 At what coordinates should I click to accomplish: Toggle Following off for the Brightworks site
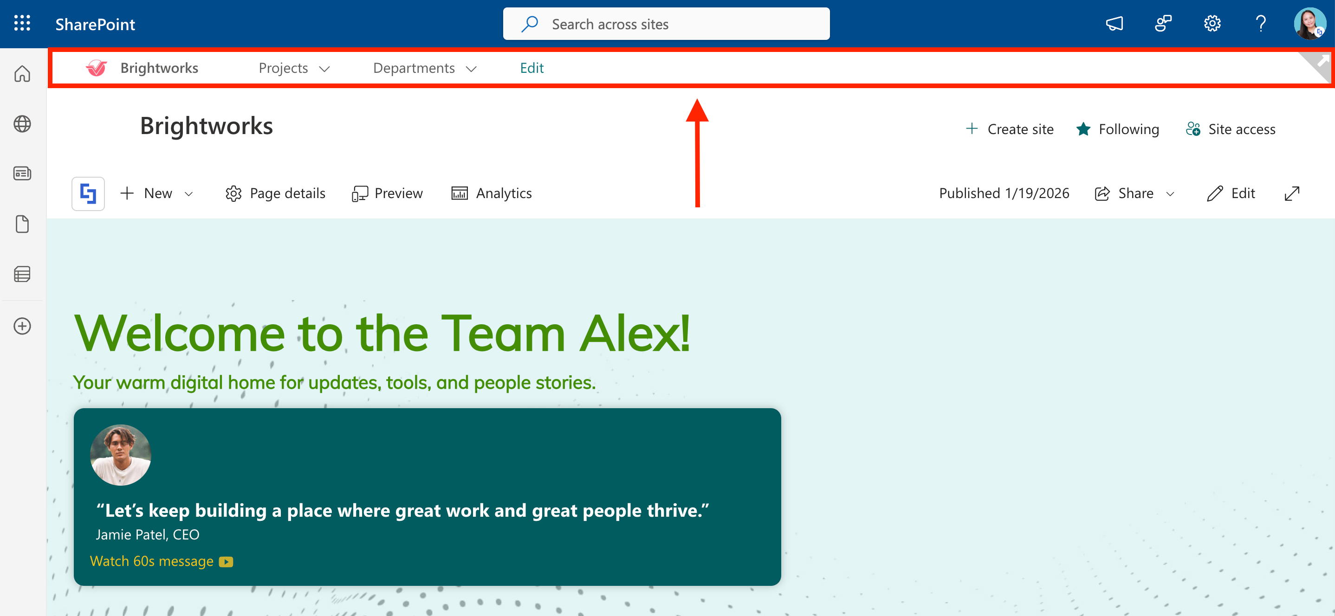tap(1117, 129)
